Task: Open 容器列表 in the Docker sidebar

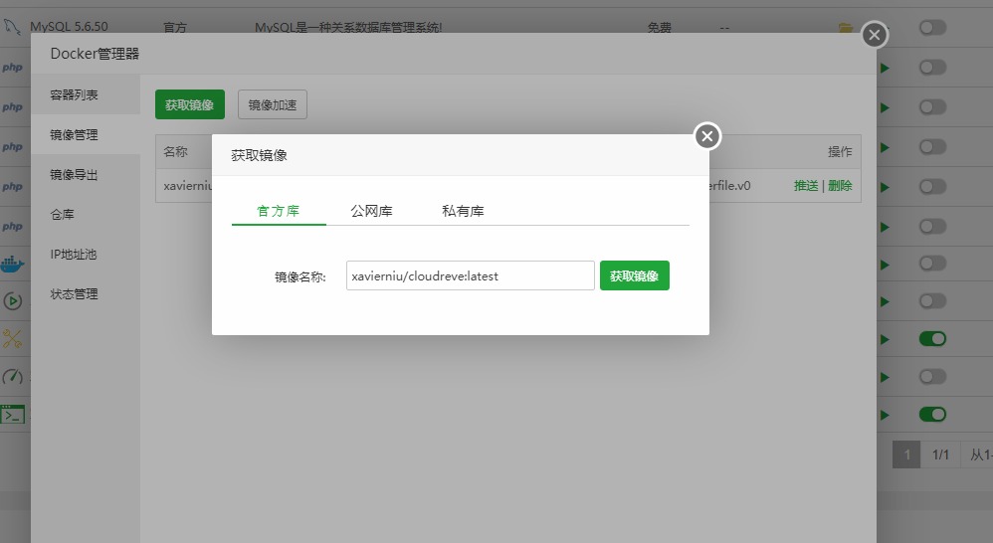Action: [86, 94]
